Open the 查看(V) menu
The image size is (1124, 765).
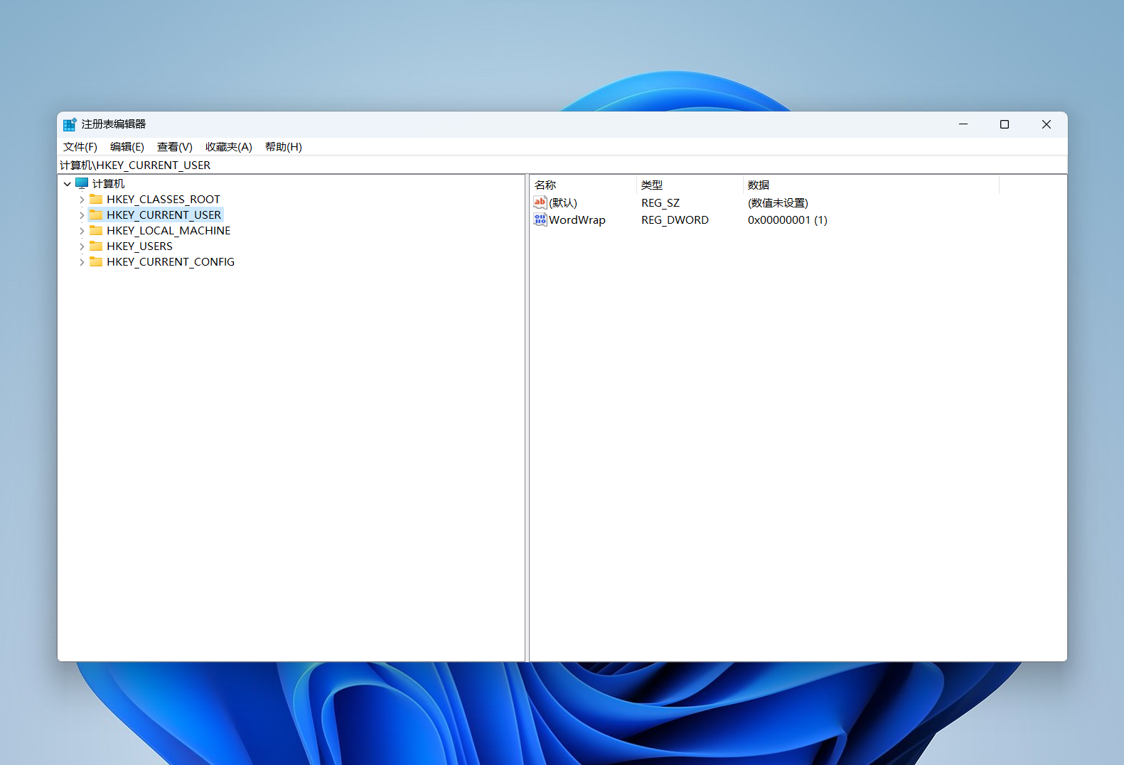[x=175, y=146]
